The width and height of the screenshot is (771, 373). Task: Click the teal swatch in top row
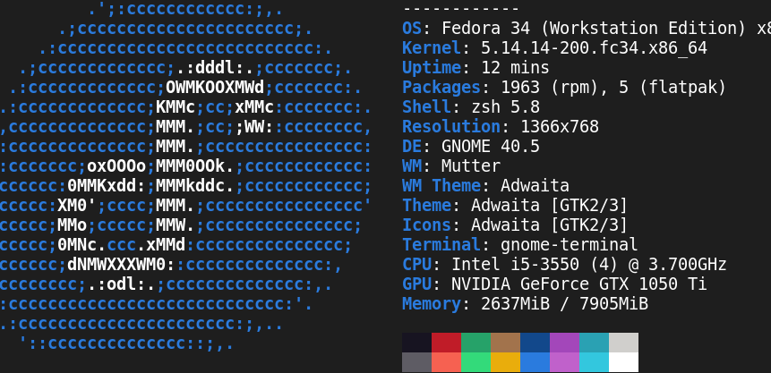(x=594, y=343)
